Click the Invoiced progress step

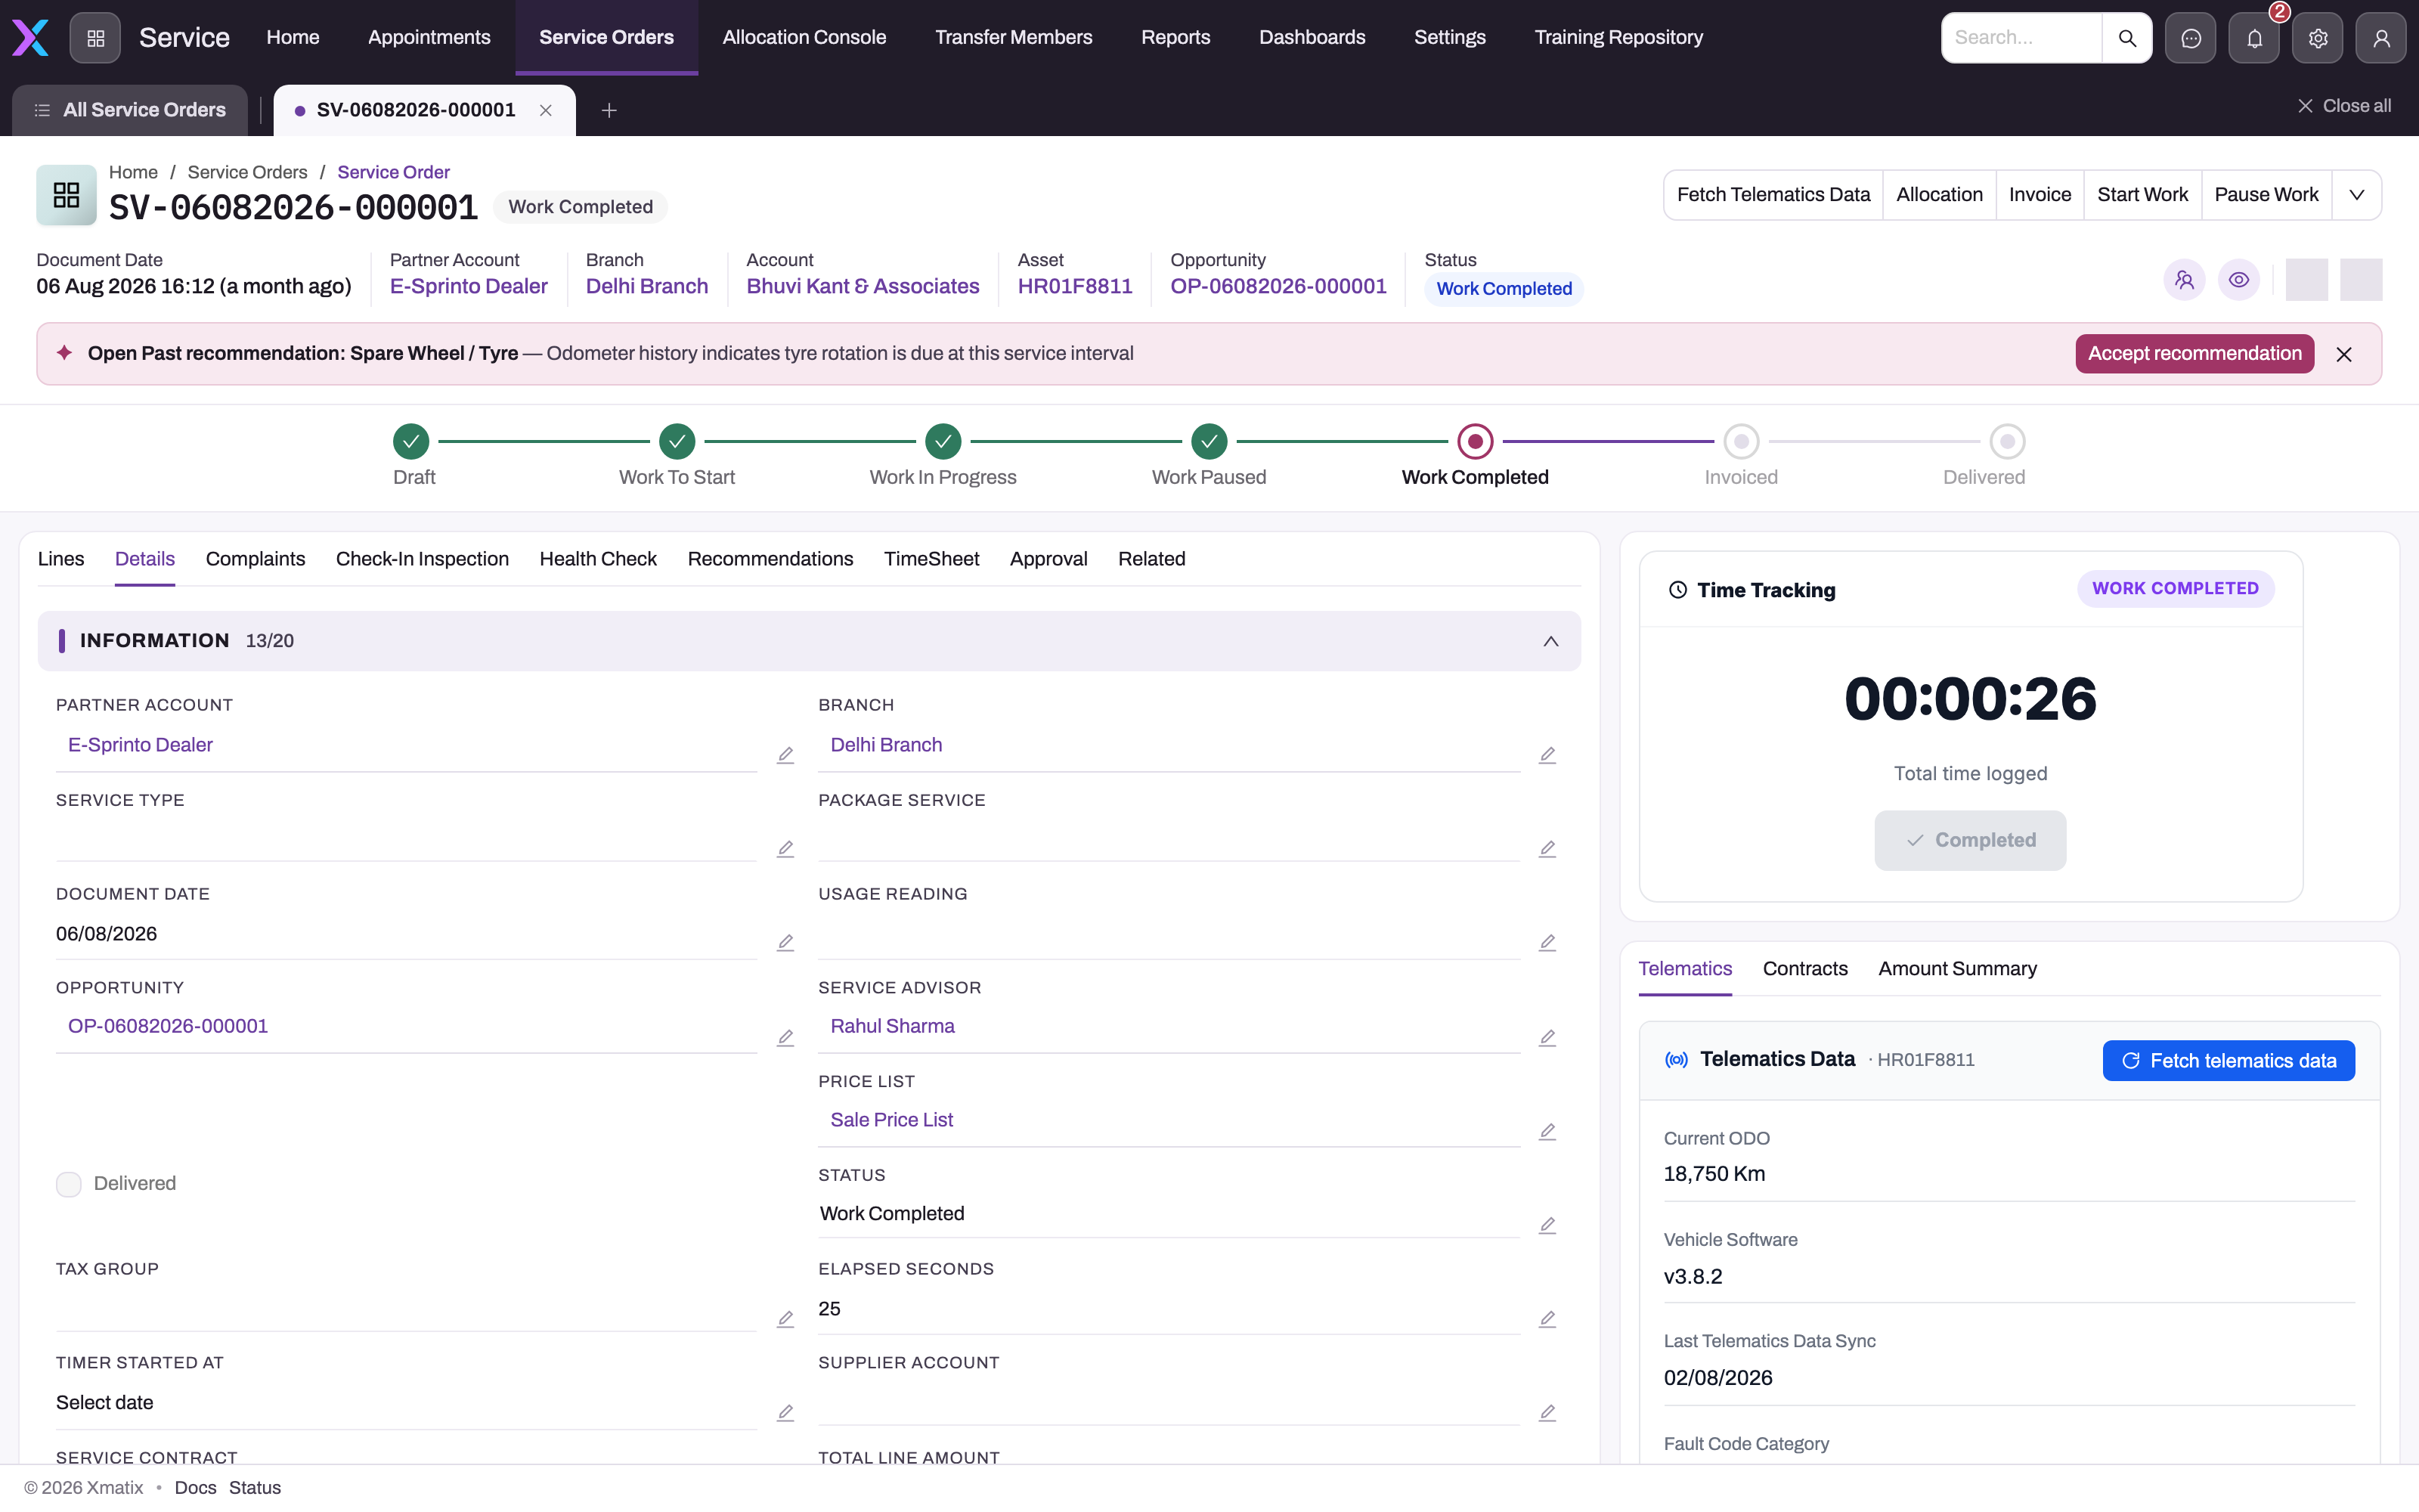click(1740, 441)
